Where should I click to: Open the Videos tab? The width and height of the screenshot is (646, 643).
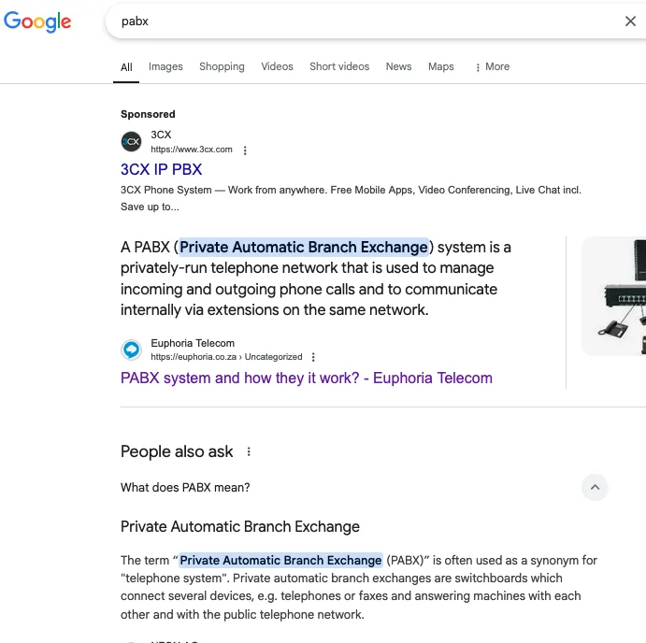277,67
